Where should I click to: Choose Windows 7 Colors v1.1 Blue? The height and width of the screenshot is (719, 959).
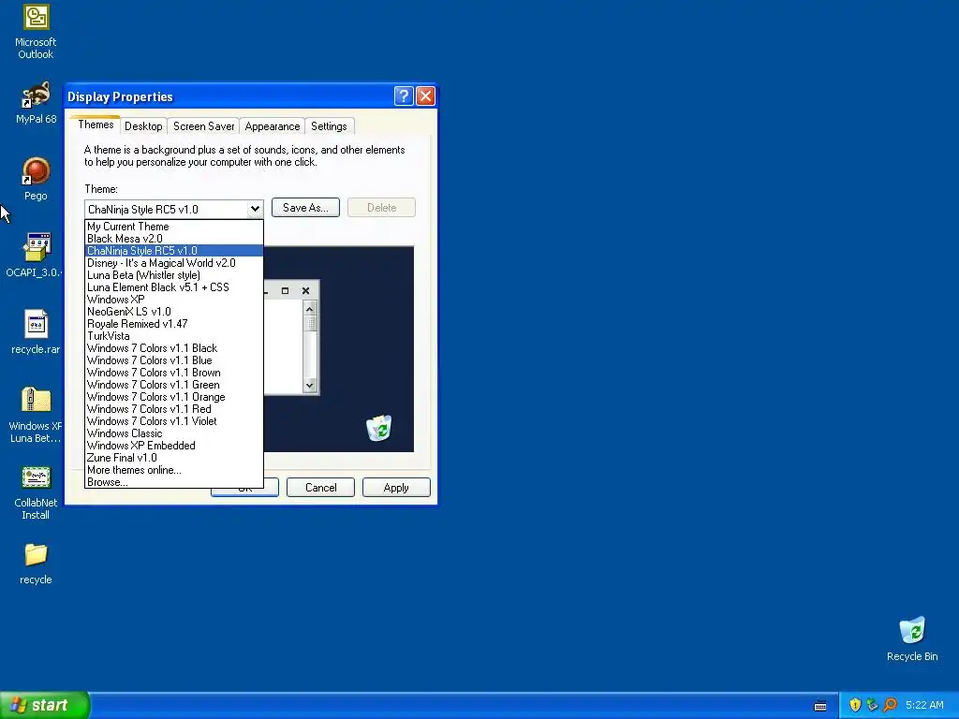[173, 360]
